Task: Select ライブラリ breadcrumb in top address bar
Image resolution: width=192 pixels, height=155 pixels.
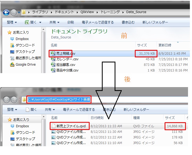Action: pyautogui.click(x=40, y=12)
